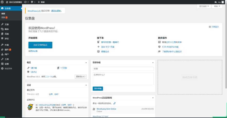Click the 请现在更新 update link
Viewport: 227px width, 118px height.
tap(56, 11)
